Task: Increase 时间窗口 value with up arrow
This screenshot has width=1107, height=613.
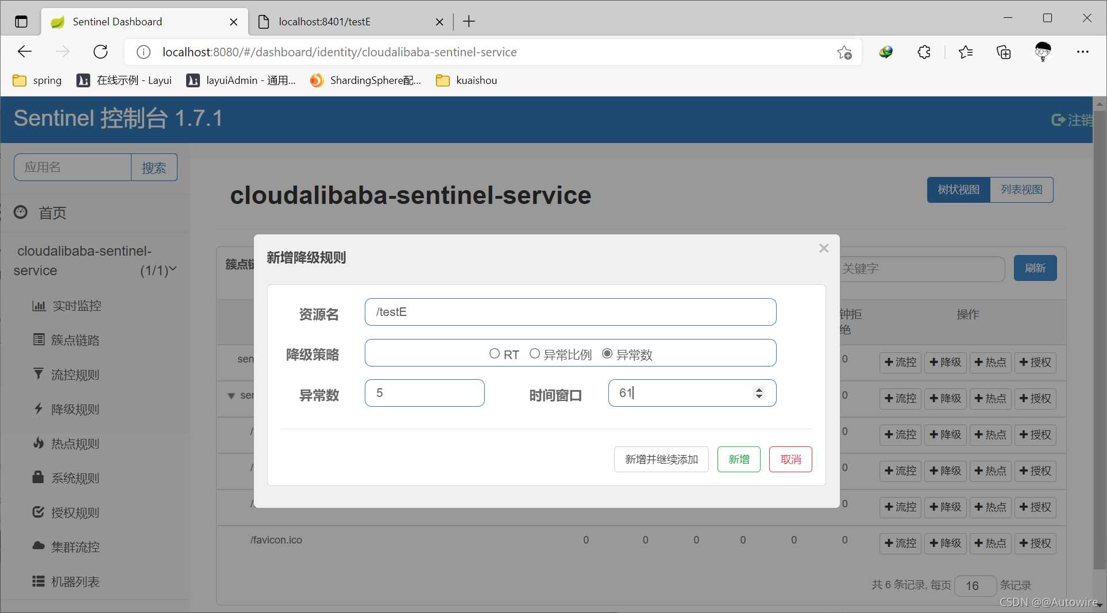Action: [x=759, y=390]
